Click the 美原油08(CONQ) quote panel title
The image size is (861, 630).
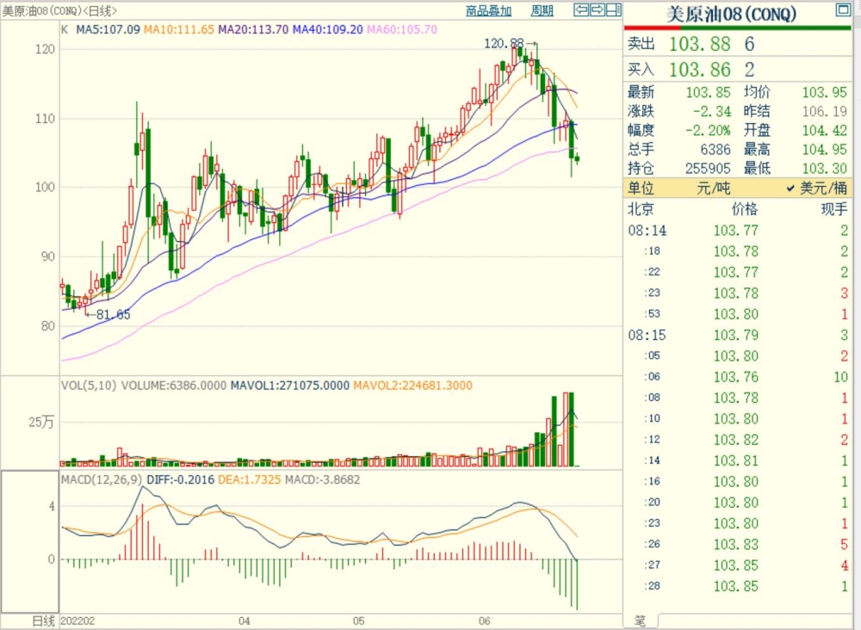point(733,15)
